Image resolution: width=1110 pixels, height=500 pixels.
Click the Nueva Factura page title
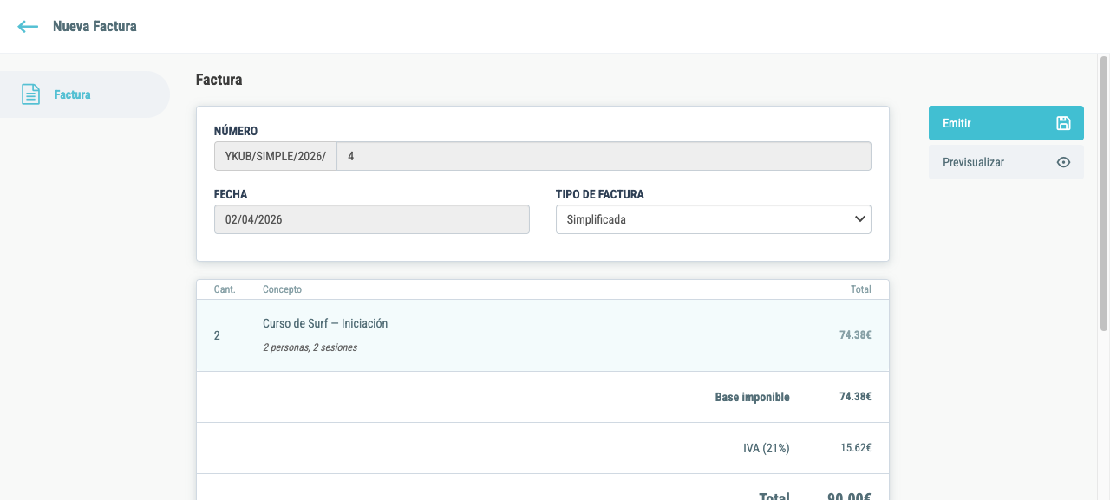click(95, 26)
